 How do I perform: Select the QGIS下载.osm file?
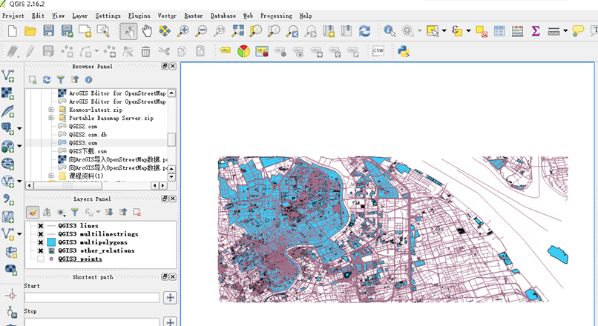click(x=88, y=151)
